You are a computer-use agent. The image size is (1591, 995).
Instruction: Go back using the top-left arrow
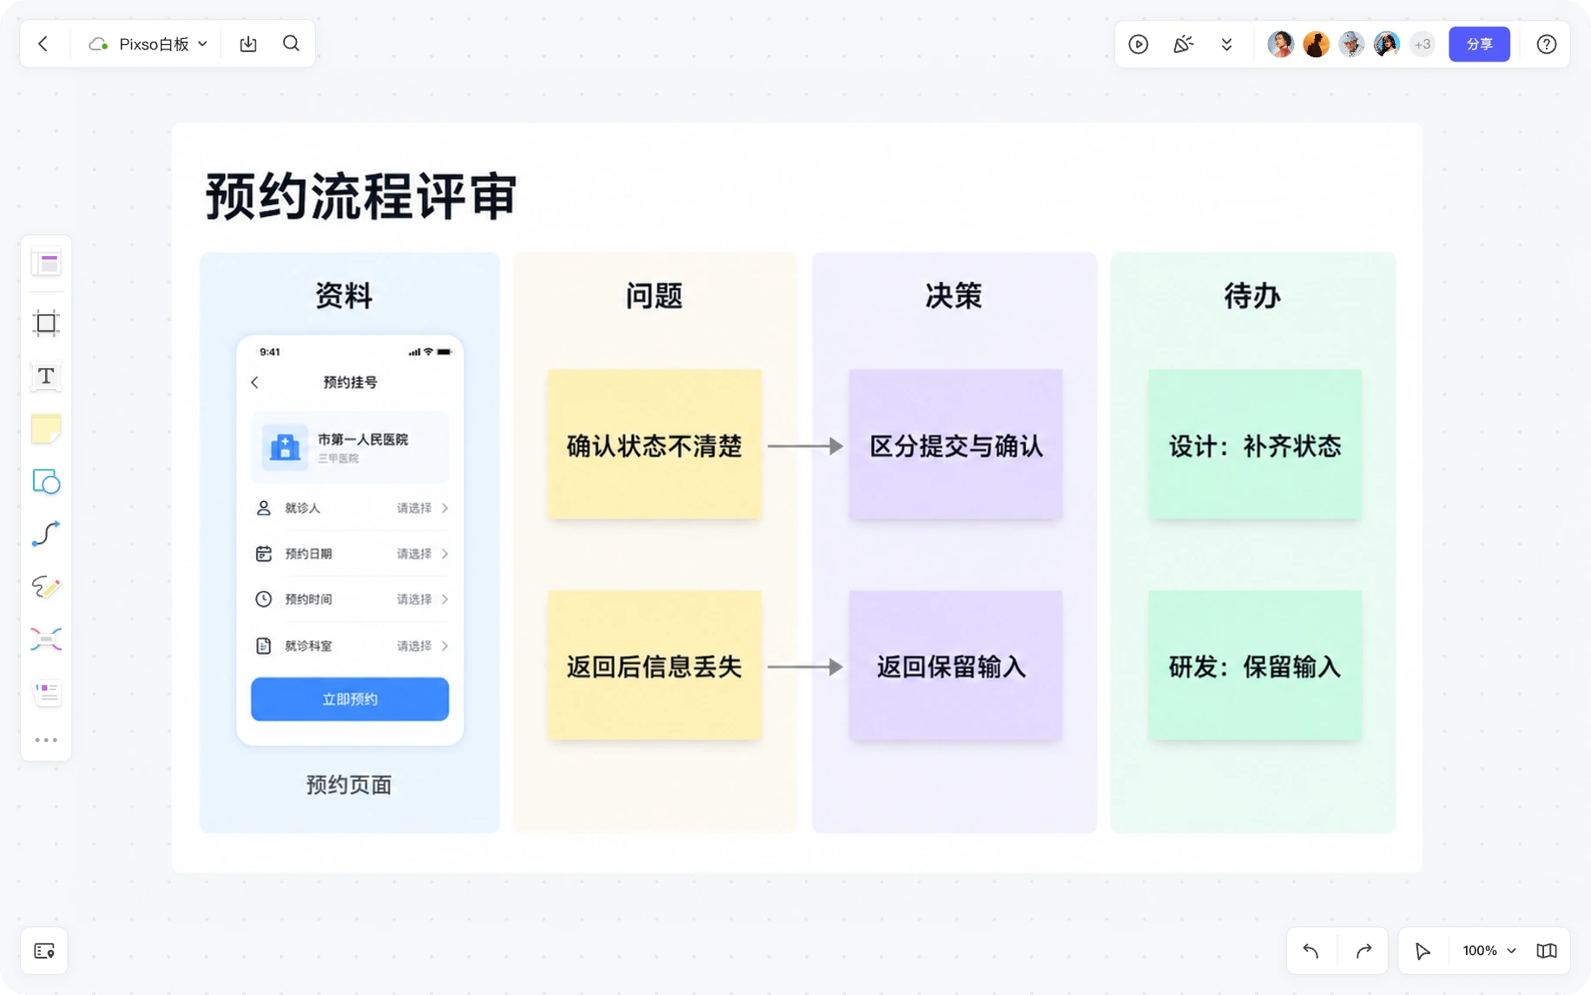click(43, 43)
